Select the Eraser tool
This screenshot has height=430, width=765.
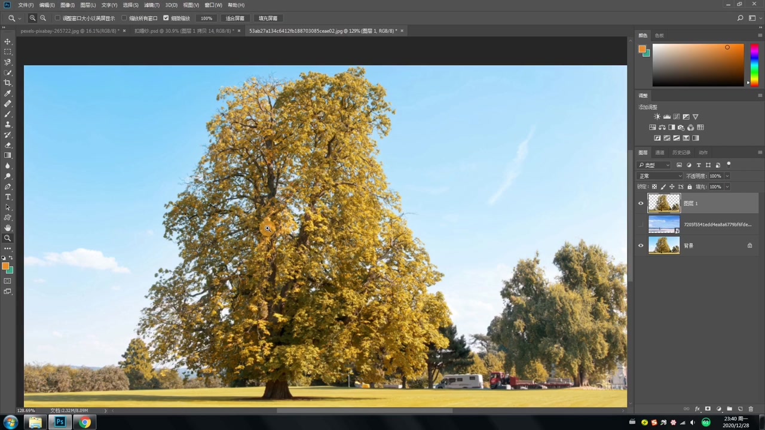click(8, 145)
